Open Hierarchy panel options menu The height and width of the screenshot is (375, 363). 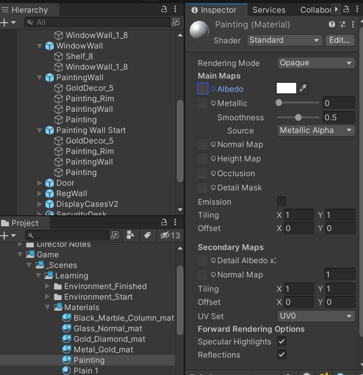tap(175, 9)
